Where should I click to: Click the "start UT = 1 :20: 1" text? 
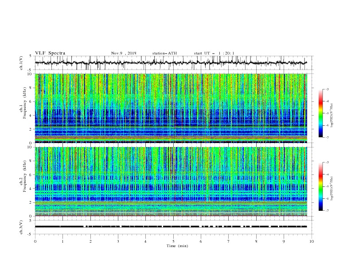click(214, 53)
